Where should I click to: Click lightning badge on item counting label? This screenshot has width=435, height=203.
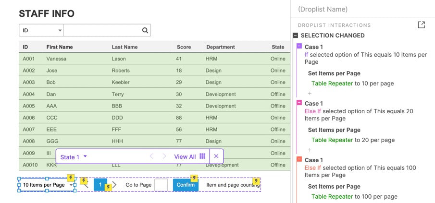(x=256, y=181)
